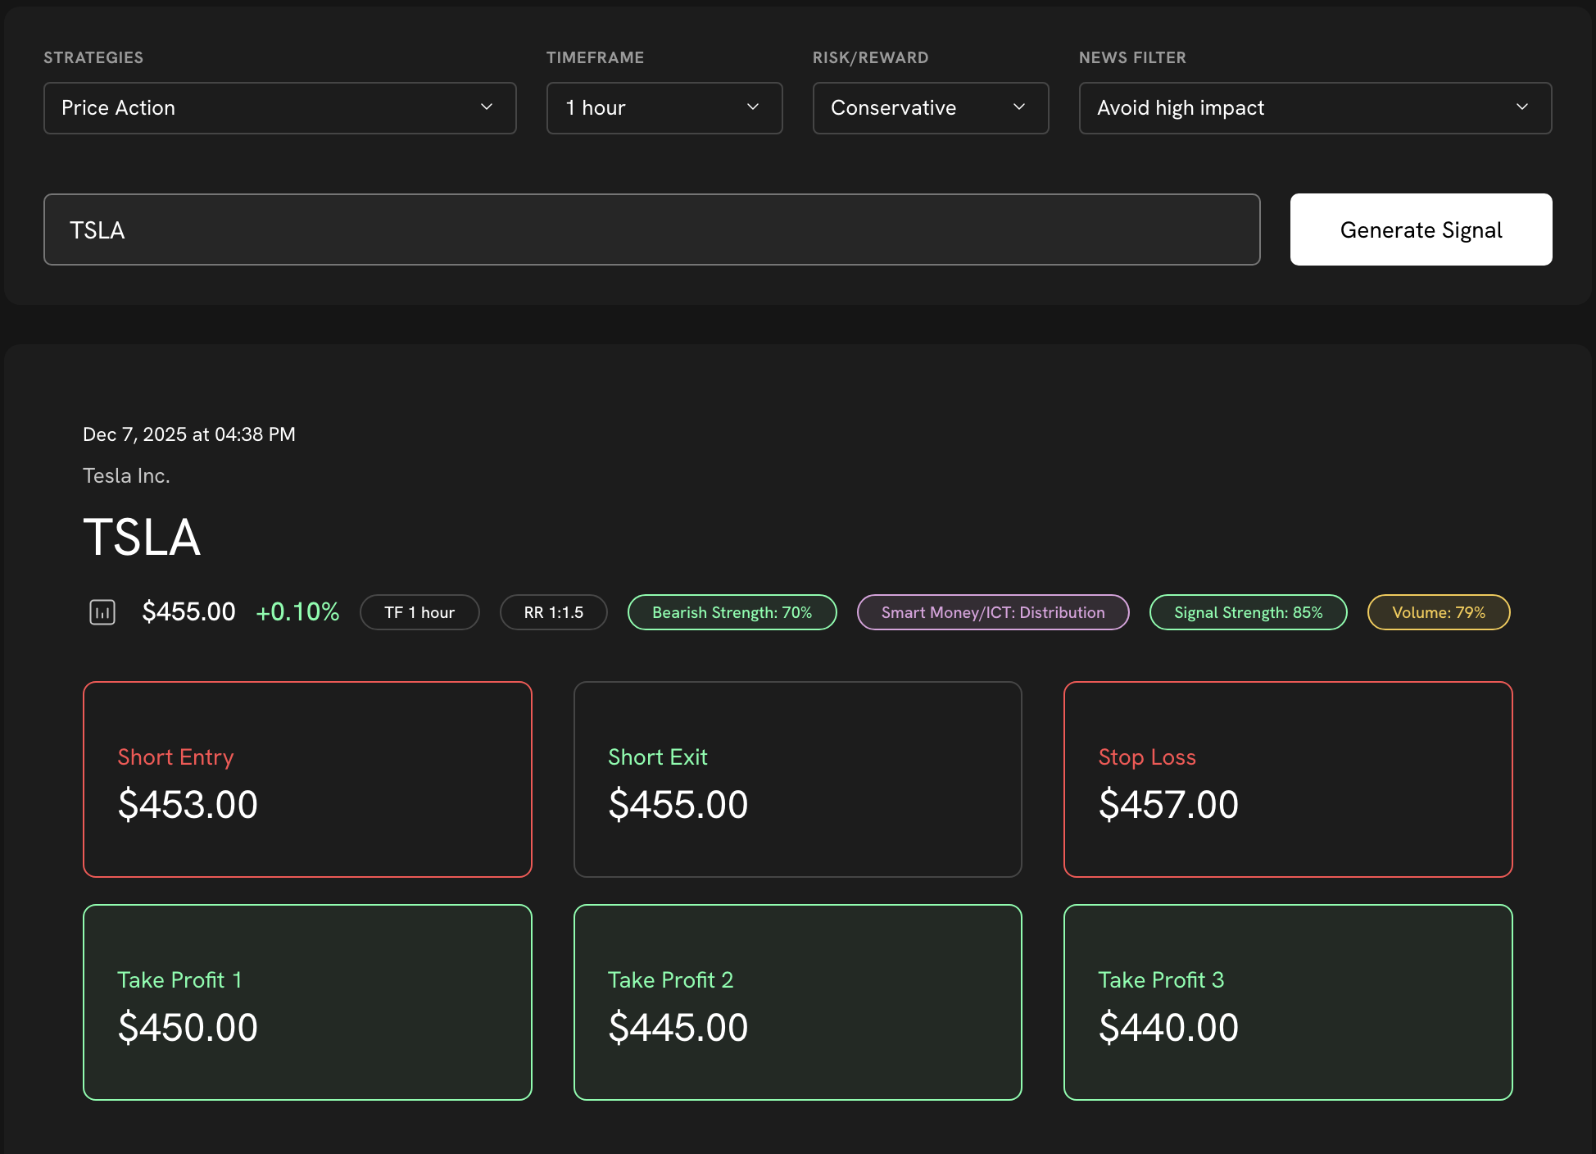Open the Strategies dropdown showing Price Action

coord(279,108)
